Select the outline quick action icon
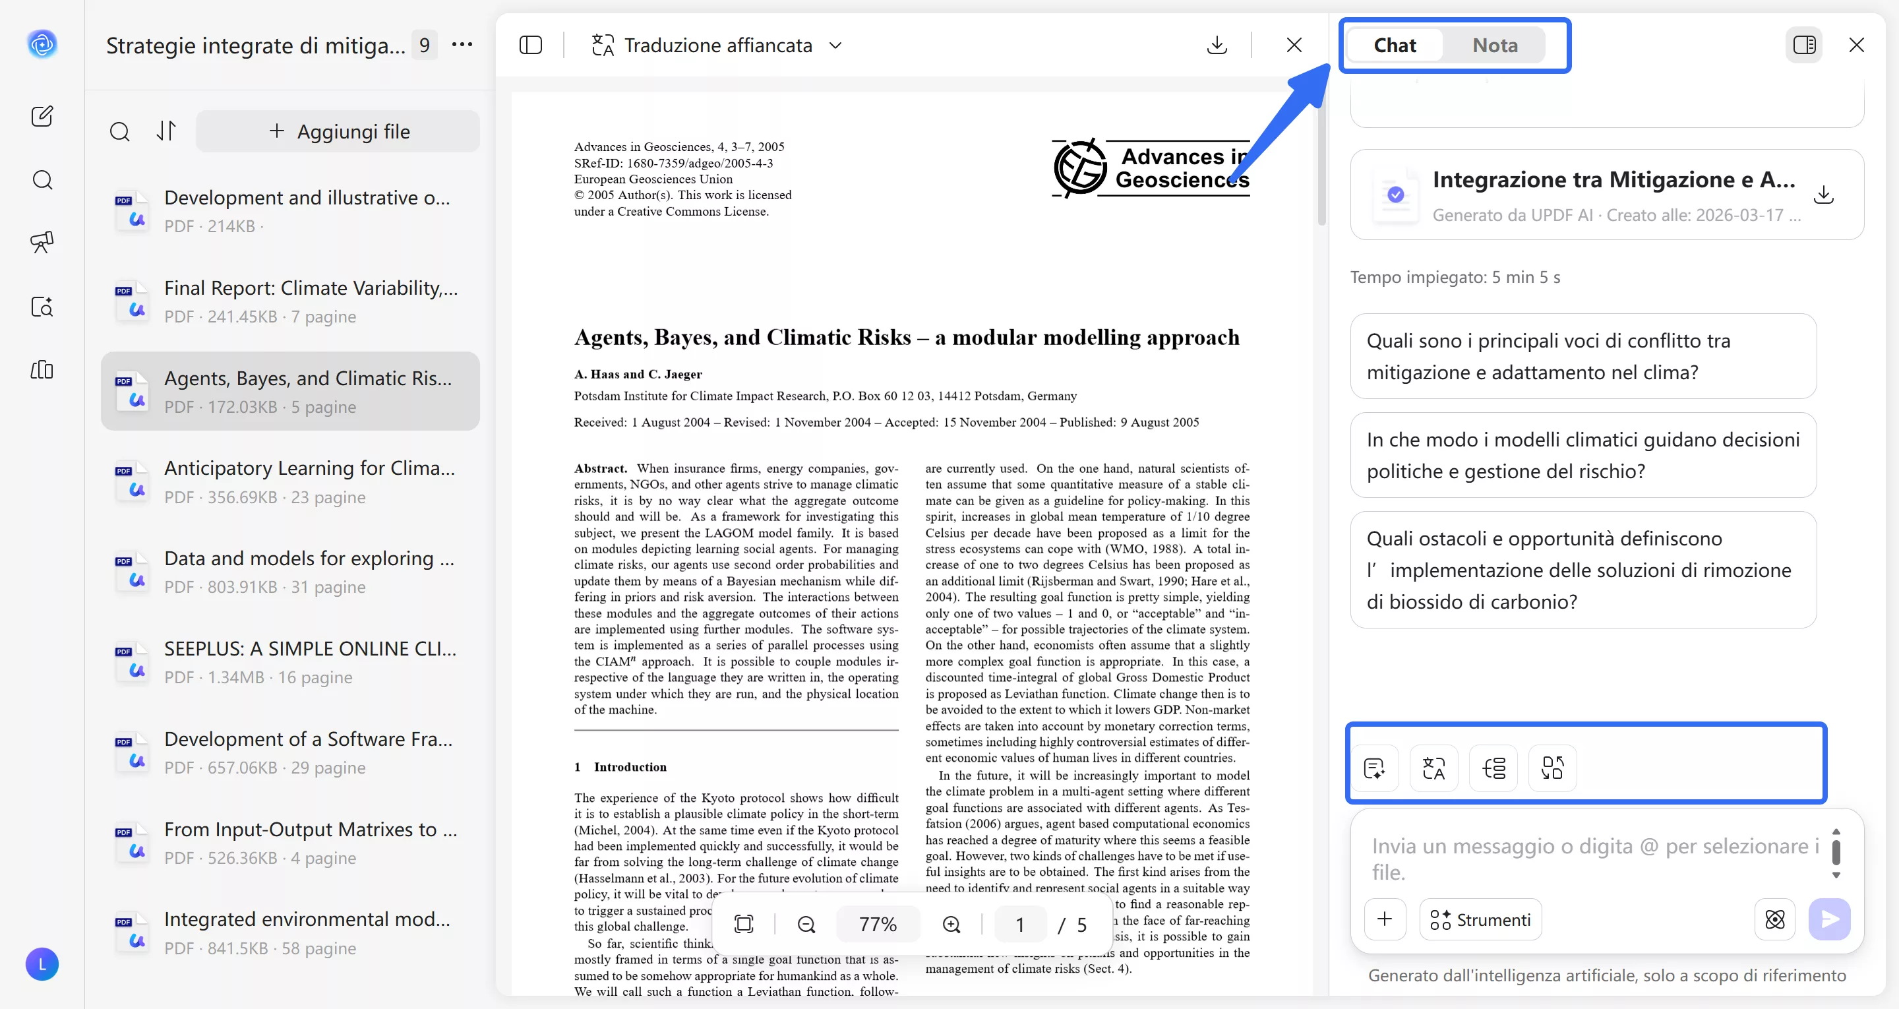The width and height of the screenshot is (1899, 1009). (x=1493, y=768)
